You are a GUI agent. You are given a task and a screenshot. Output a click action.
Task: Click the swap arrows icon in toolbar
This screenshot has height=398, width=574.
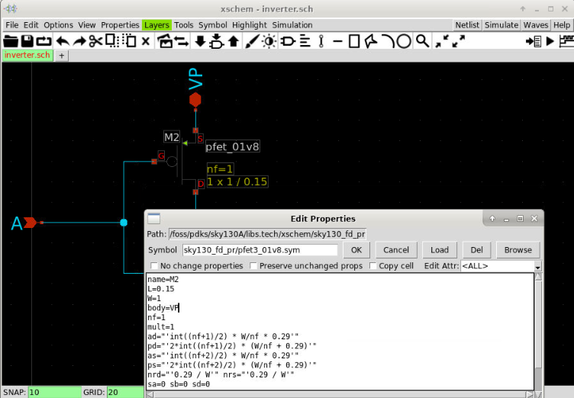coord(182,41)
